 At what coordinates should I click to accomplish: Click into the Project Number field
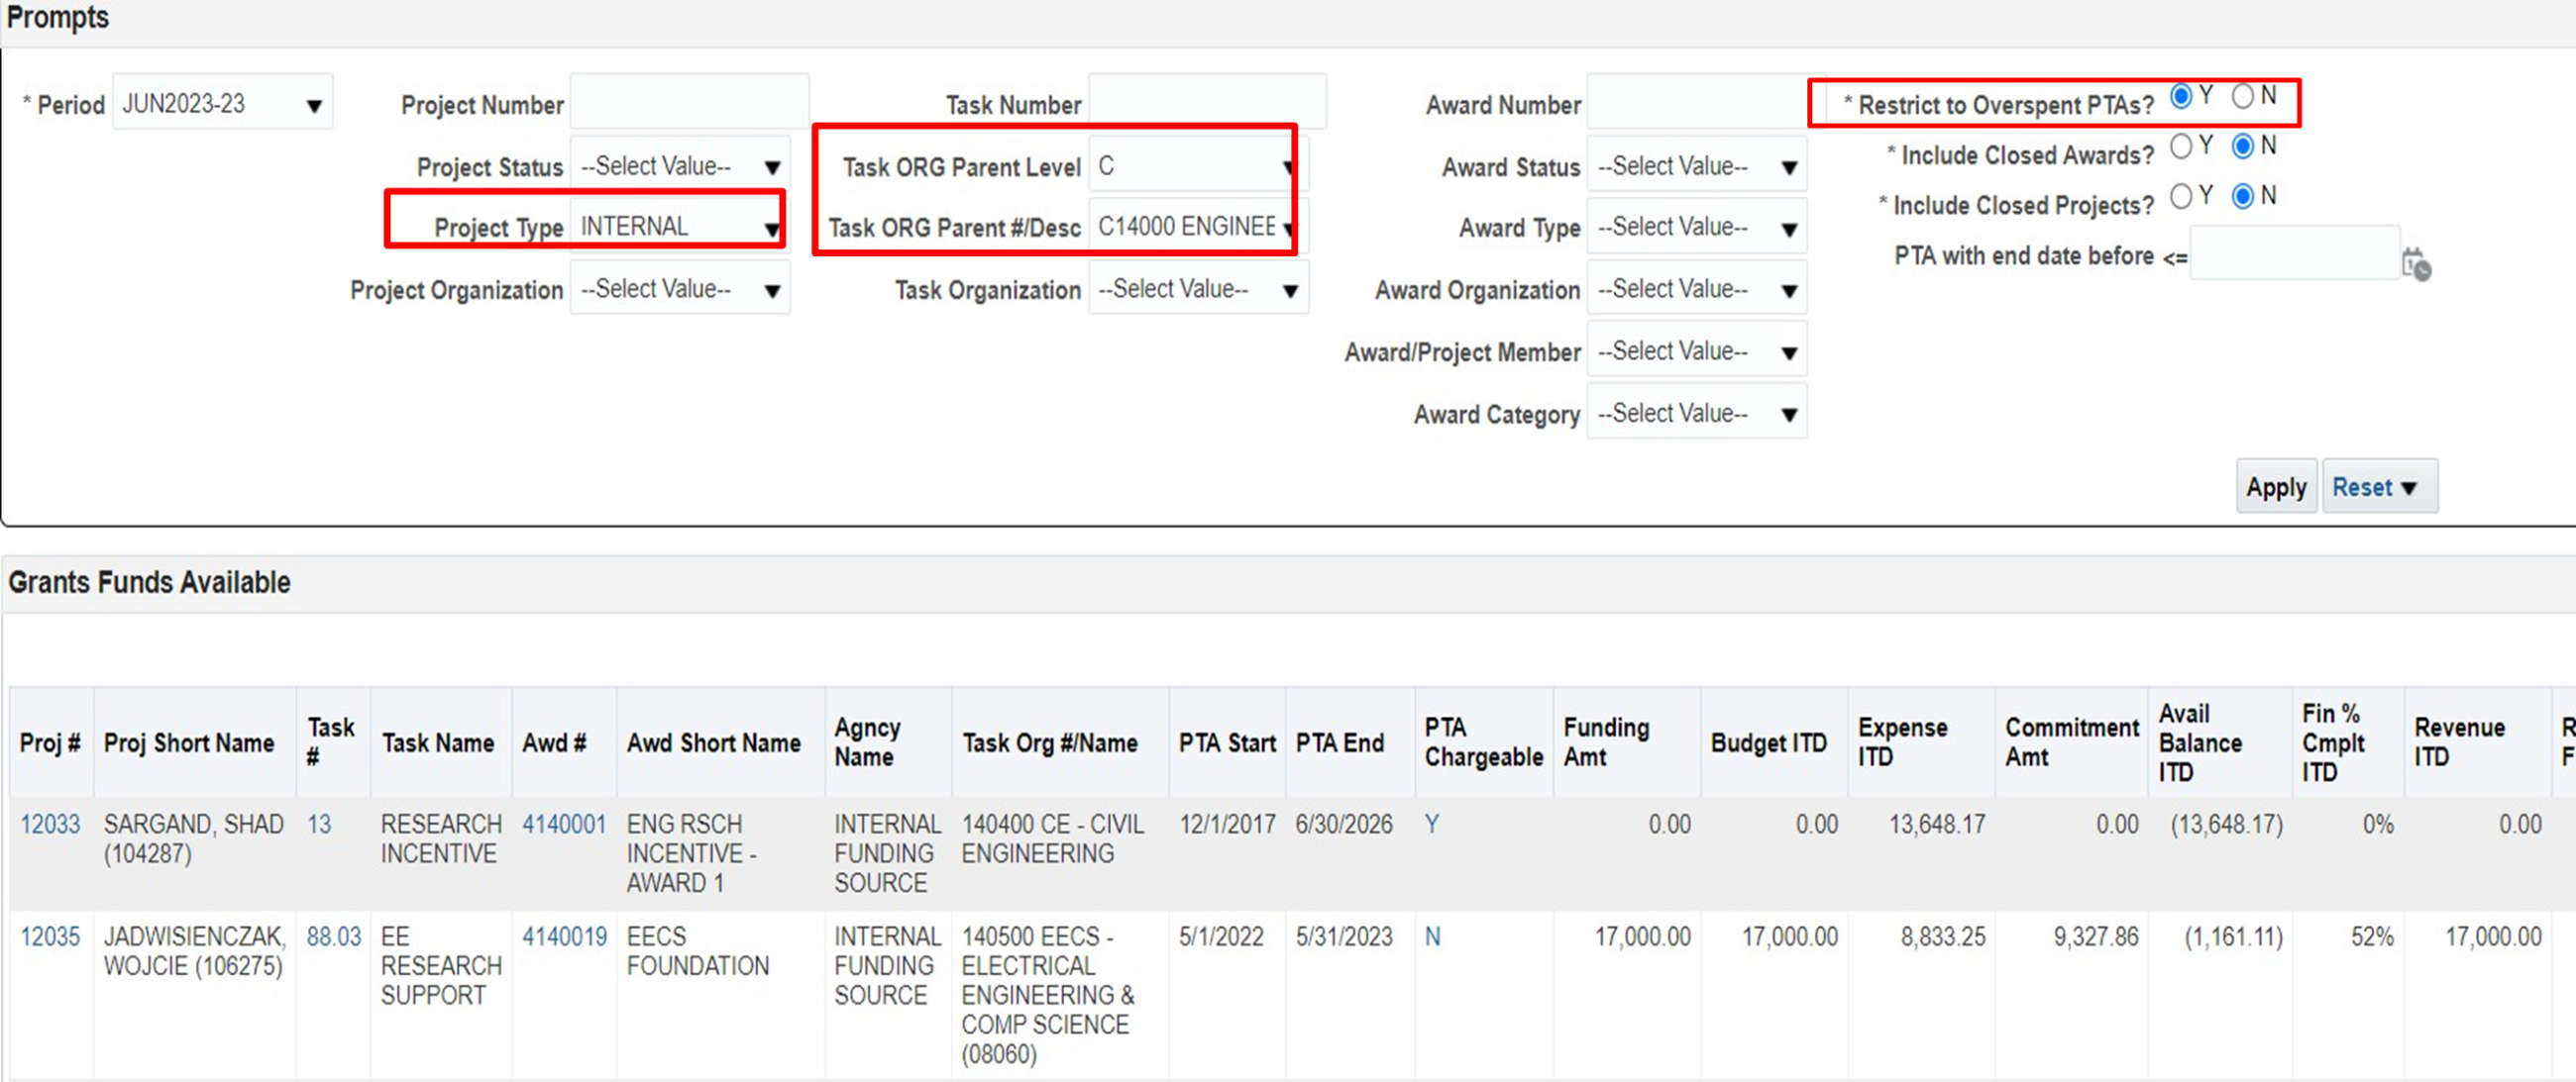pyautogui.click(x=688, y=102)
